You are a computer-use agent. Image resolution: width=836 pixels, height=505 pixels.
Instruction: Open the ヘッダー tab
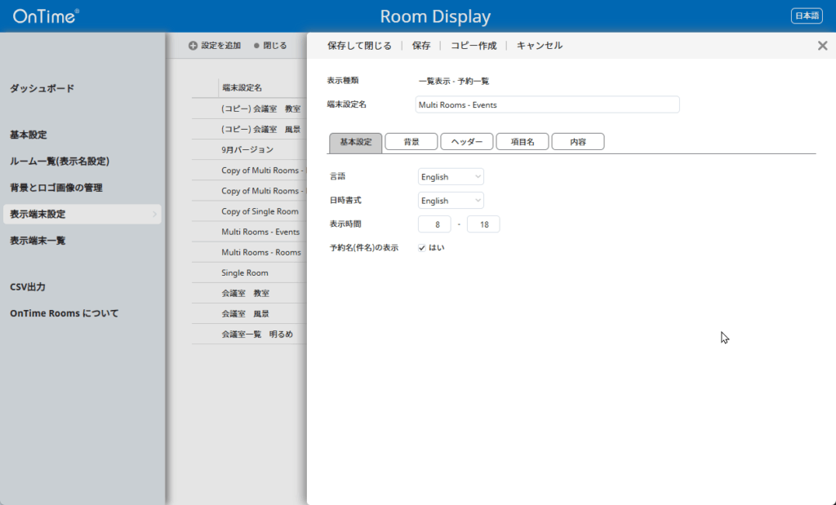click(466, 142)
